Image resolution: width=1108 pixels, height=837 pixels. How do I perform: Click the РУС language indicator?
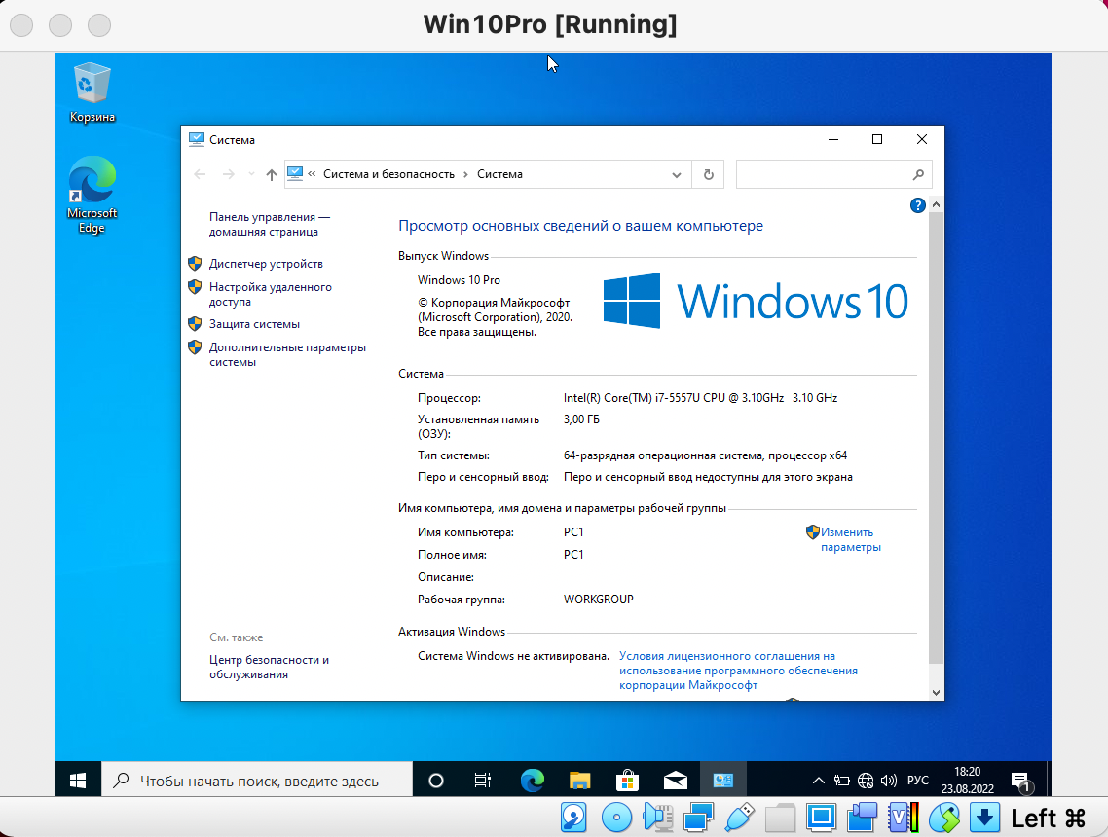tap(918, 780)
